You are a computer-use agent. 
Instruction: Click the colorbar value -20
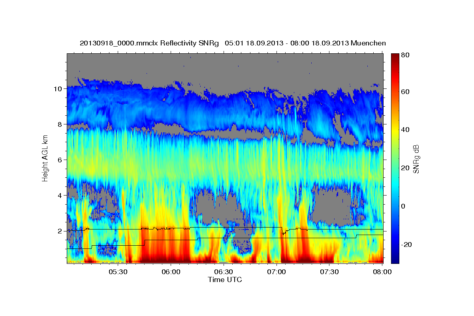click(406, 245)
